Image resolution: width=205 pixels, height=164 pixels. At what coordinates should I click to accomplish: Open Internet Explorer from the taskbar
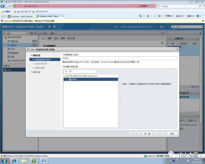tap(14, 161)
